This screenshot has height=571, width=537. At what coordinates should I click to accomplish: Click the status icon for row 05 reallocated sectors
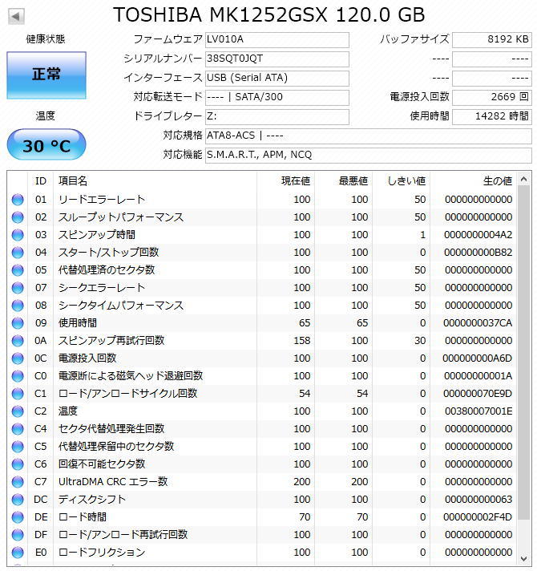pyautogui.click(x=18, y=270)
